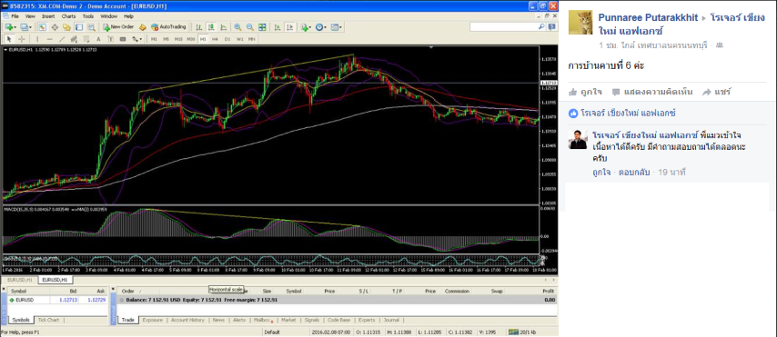The height and width of the screenshot is (337, 777).
Task: Zoom in on the chart
Action: (x=237, y=26)
